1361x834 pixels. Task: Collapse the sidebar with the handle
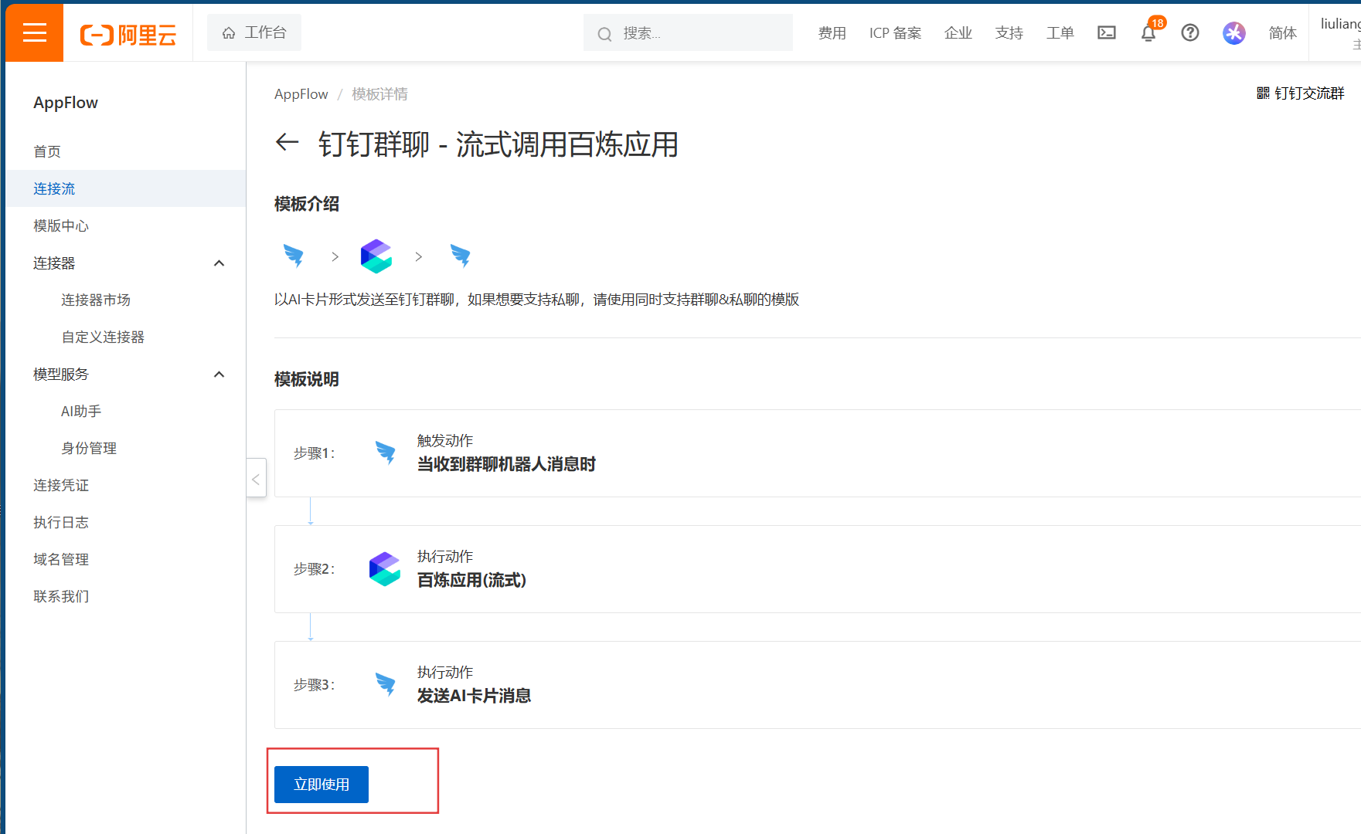[x=256, y=479]
